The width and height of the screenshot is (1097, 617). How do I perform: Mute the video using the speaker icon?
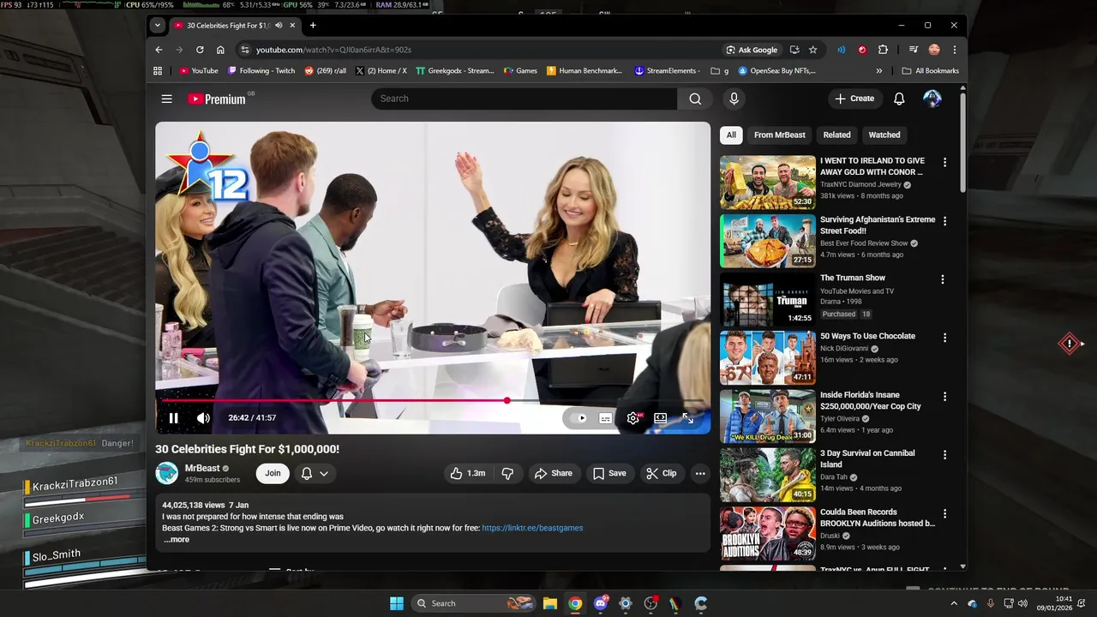(x=203, y=418)
